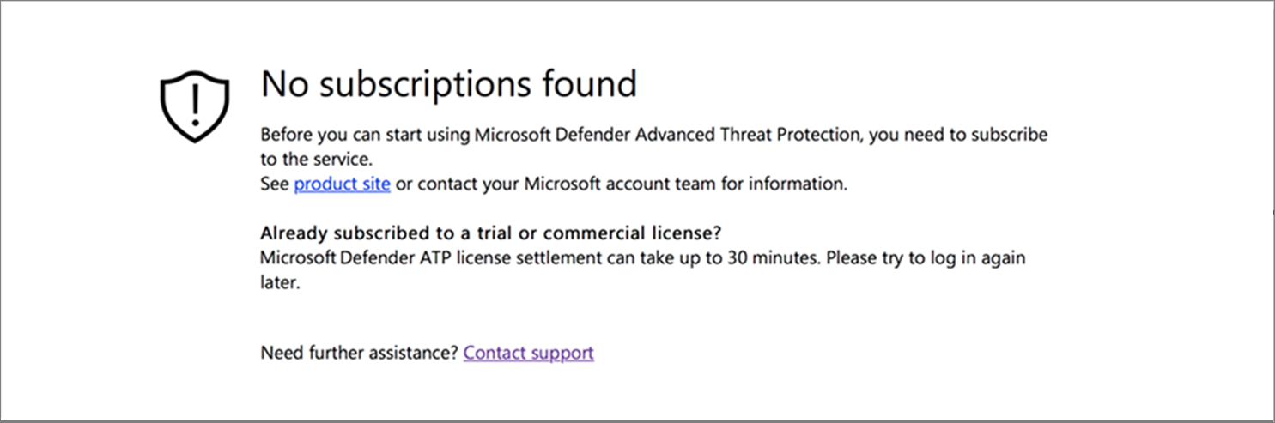Click the "No subscriptions found" heading
This screenshot has height=423, width=1275.
point(448,84)
